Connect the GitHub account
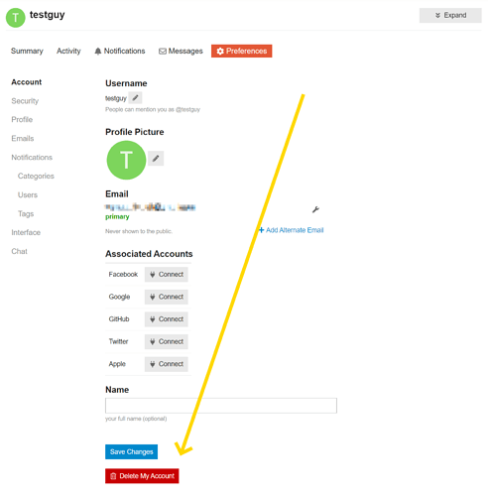The width and height of the screenshot is (488, 496). pos(167,319)
